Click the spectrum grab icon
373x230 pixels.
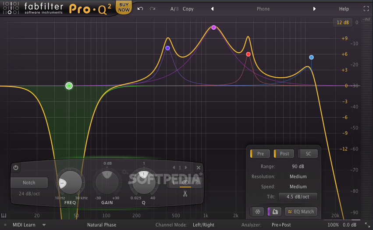click(275, 212)
